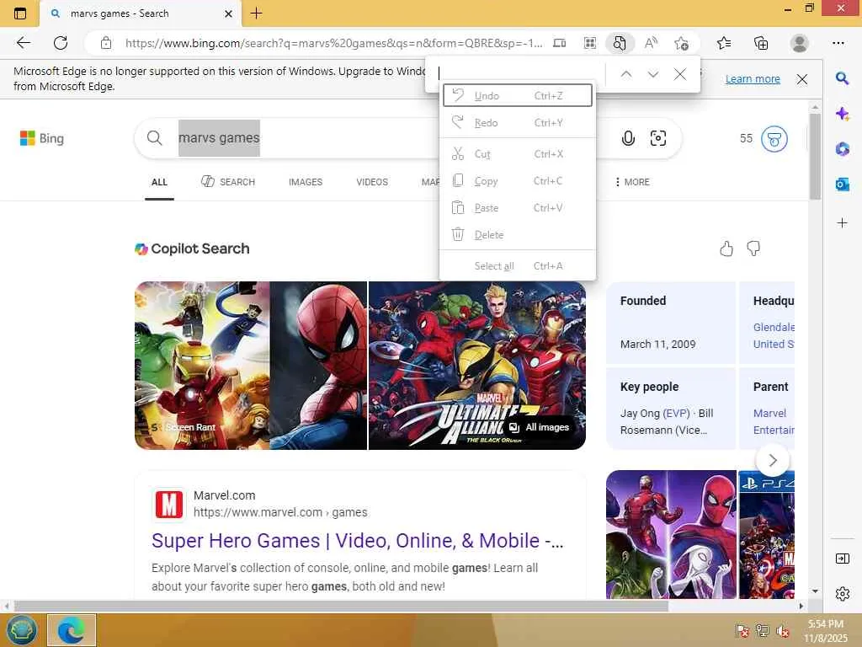Go to next find result arrow
Screen dimensions: 862x647
(653, 74)
